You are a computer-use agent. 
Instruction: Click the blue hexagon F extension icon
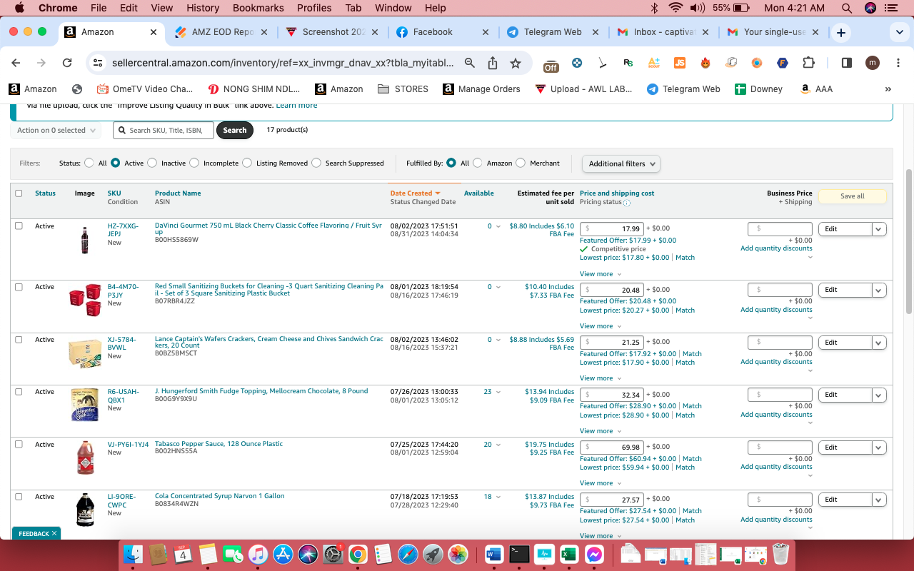[783, 63]
